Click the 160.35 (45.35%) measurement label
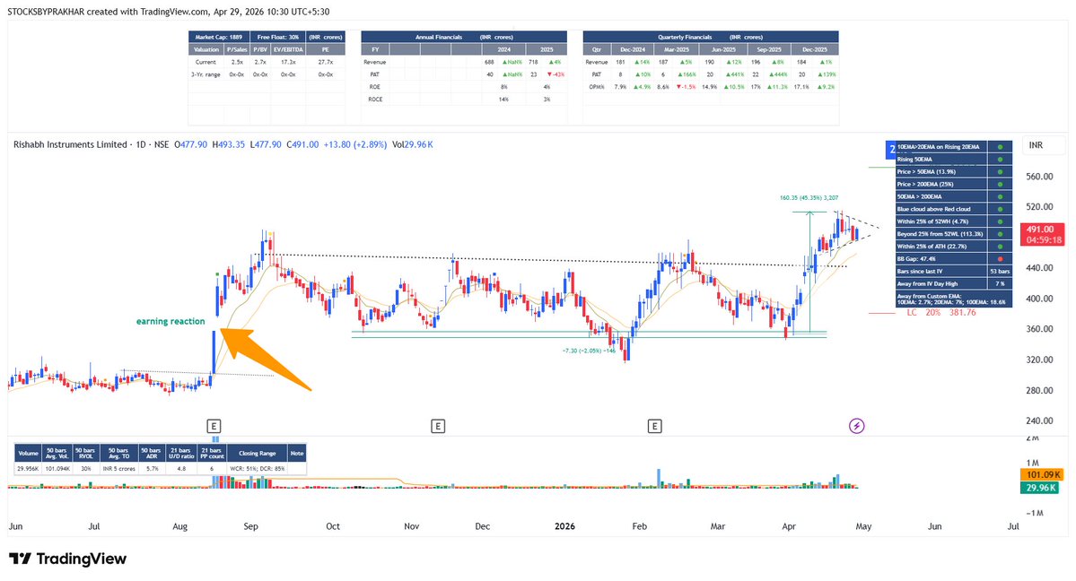1076x581 pixels. pos(809,197)
